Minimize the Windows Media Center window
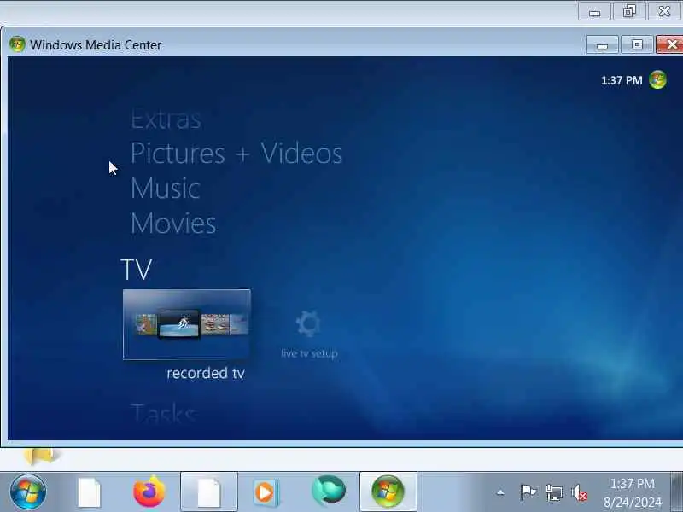This screenshot has height=512, width=683. tap(603, 45)
